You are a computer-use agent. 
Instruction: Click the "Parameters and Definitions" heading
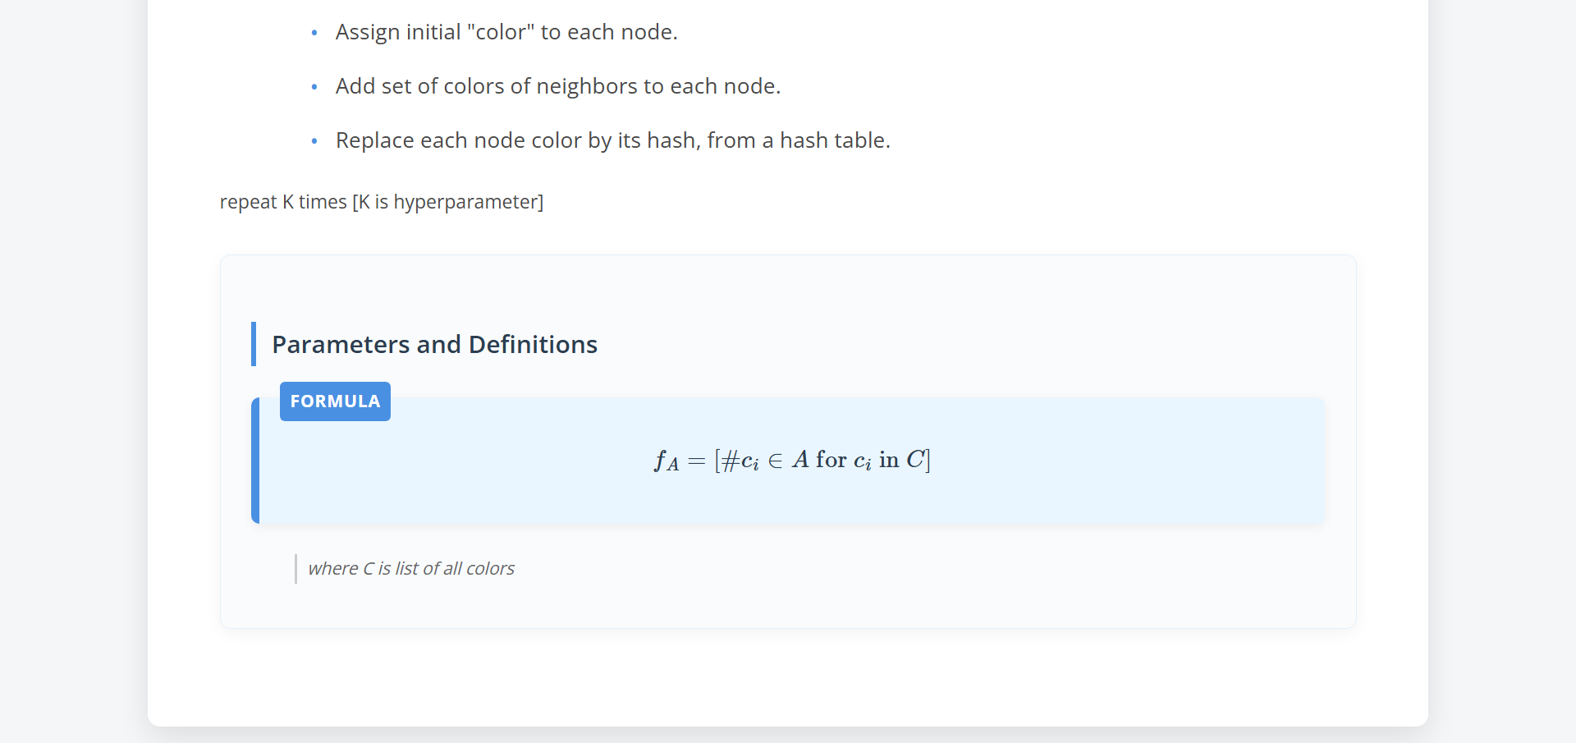[434, 345]
